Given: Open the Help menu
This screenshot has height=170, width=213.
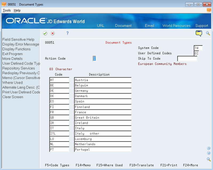Looking at the screenshot, I should point(17,10).
